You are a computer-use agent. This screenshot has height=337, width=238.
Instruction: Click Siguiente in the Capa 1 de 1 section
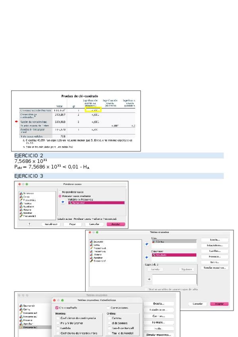tap(186, 269)
